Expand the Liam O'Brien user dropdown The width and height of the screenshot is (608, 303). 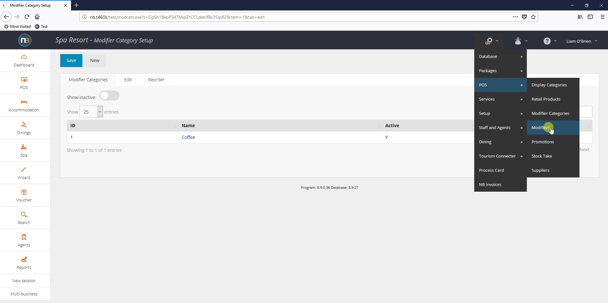coord(582,41)
